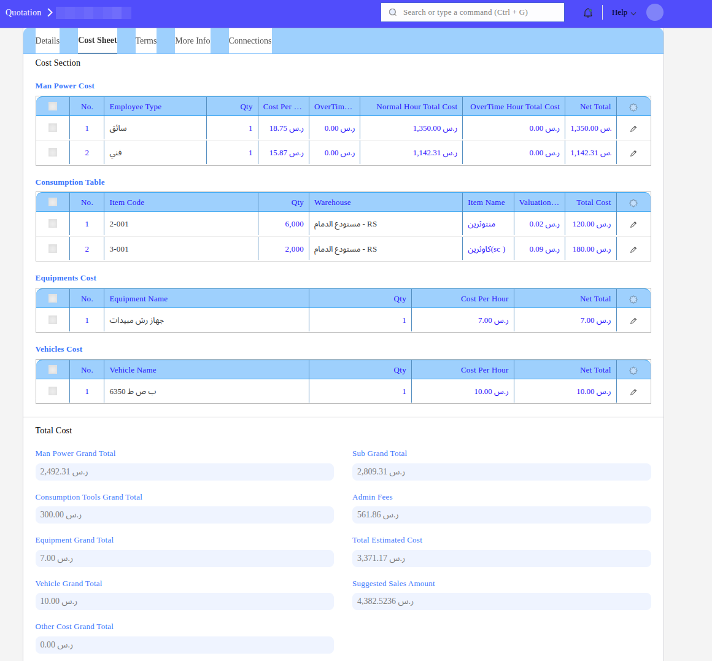Viewport: 712px width, 661px height.
Task: Switch to the Details tab
Action: point(47,41)
